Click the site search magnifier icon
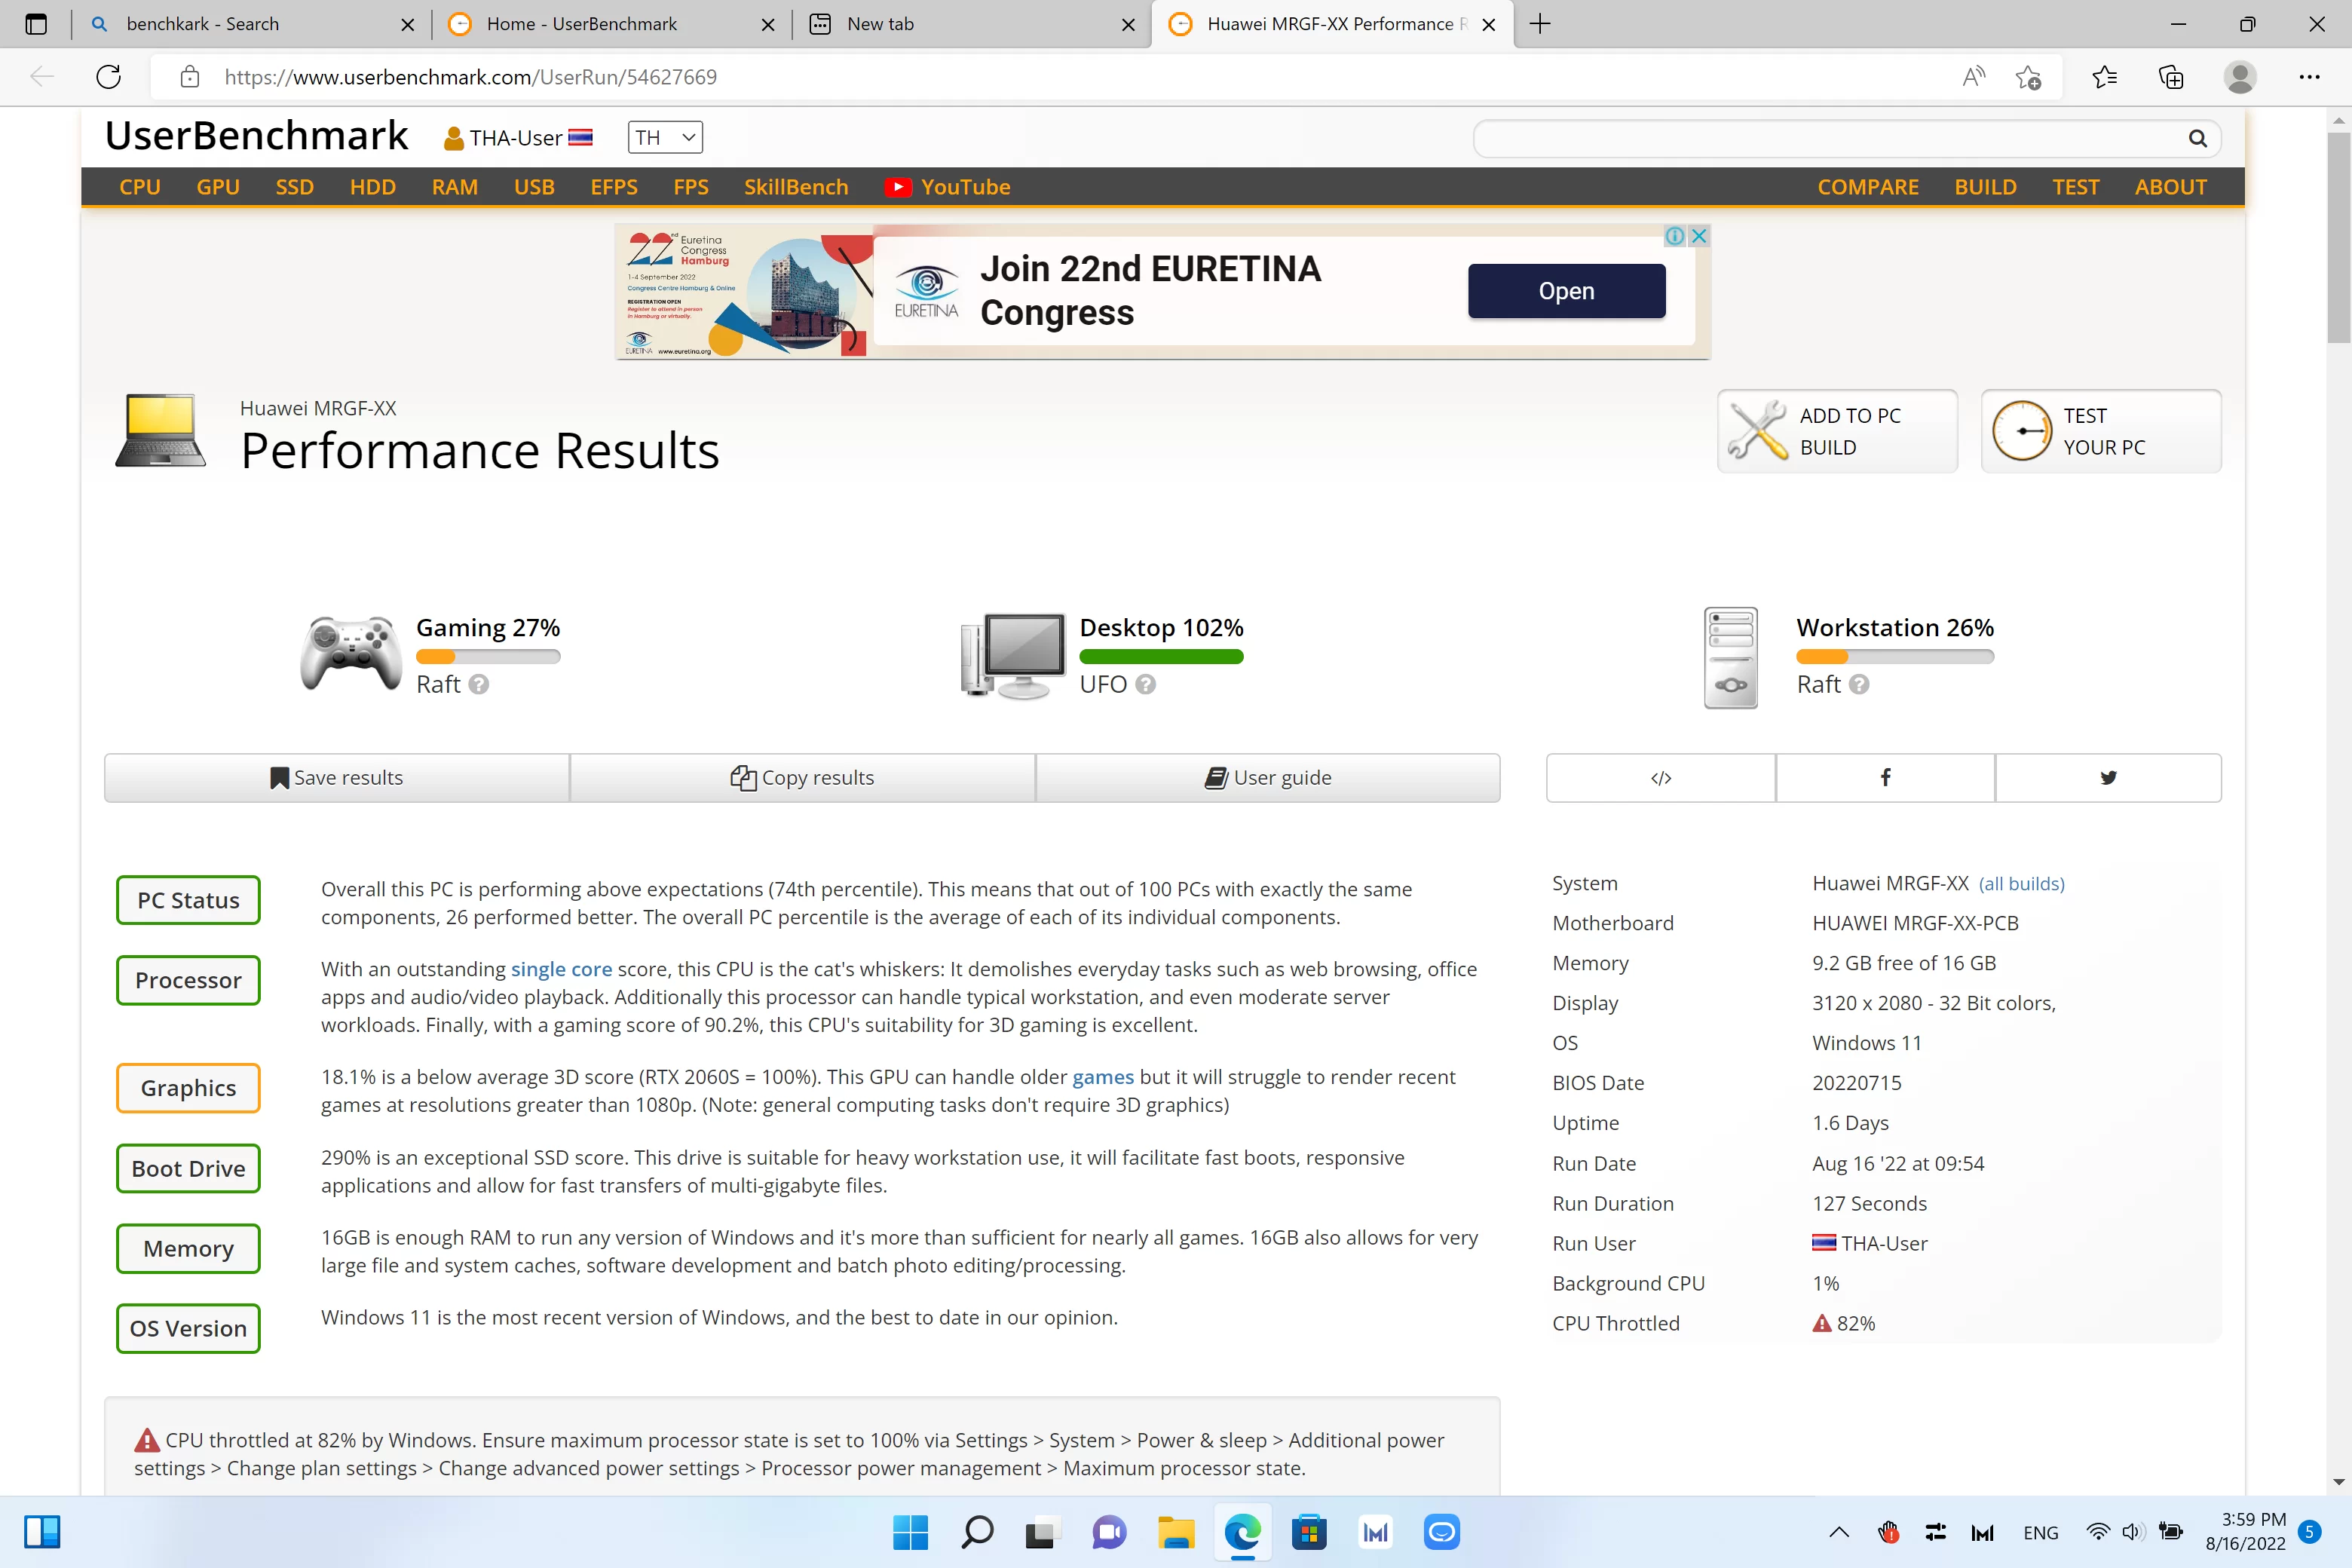This screenshot has height=1568, width=2352. click(x=2197, y=139)
